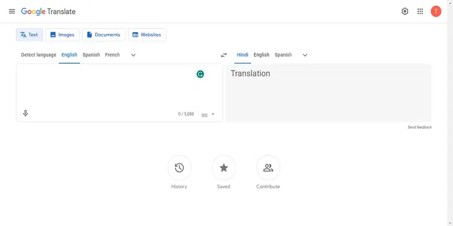Open the account avatar labeled T
Viewport: 453px width, 226px height.
click(x=436, y=11)
